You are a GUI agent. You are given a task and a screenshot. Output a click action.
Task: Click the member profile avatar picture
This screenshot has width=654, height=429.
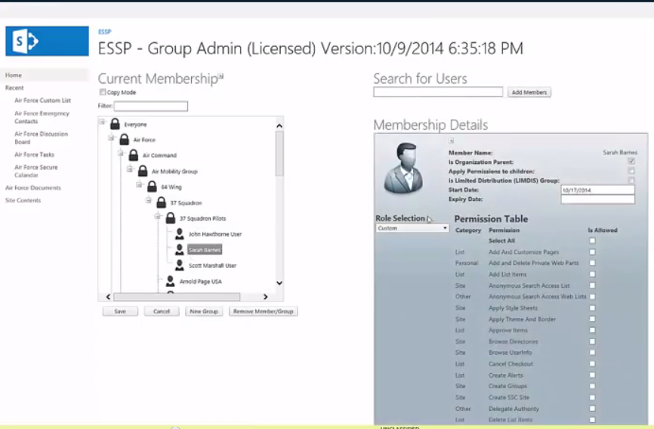[405, 168]
